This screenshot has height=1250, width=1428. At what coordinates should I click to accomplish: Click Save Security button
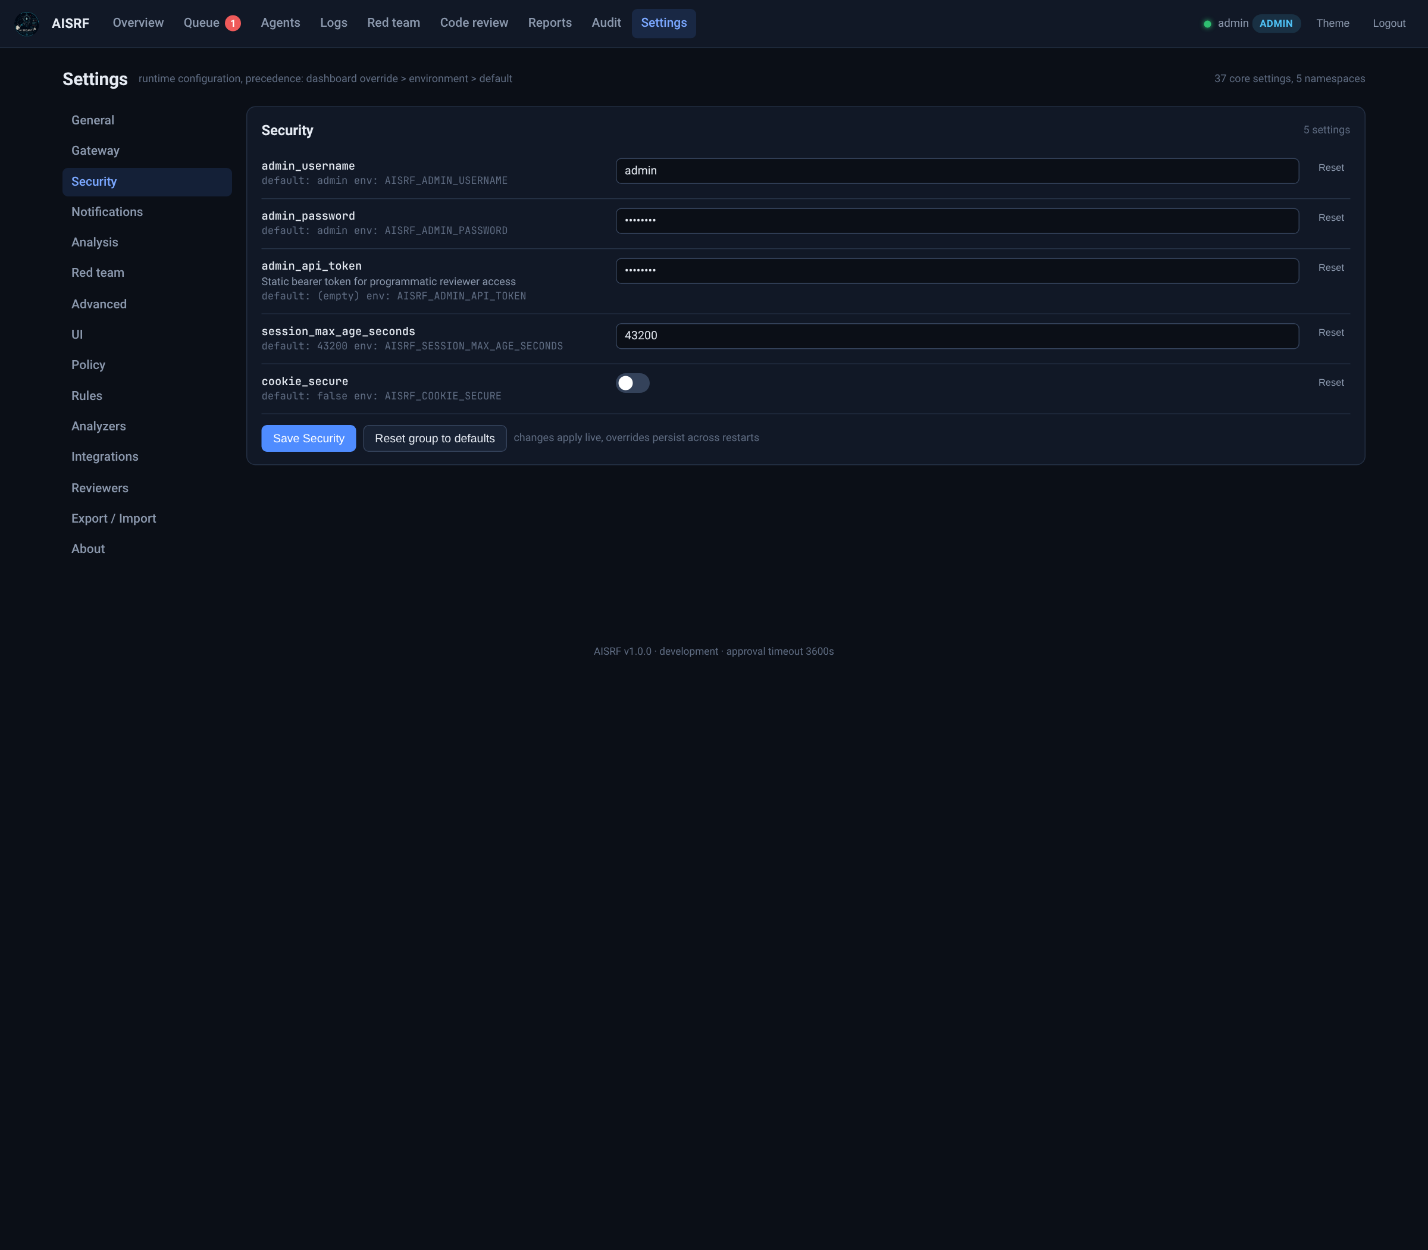click(x=308, y=439)
